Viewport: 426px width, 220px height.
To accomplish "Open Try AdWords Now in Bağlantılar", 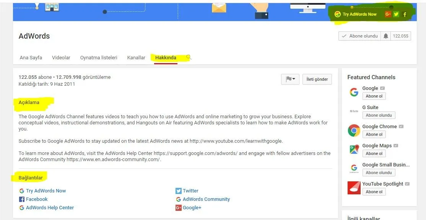I will (46, 191).
